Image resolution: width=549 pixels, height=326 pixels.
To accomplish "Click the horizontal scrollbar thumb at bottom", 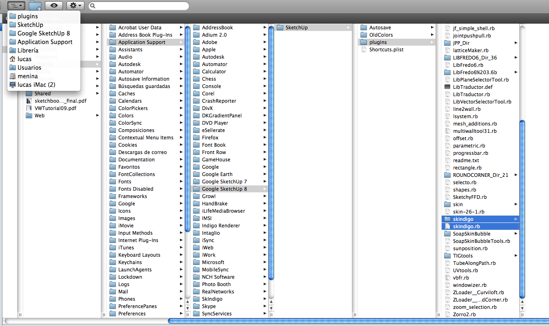I will 358,321.
